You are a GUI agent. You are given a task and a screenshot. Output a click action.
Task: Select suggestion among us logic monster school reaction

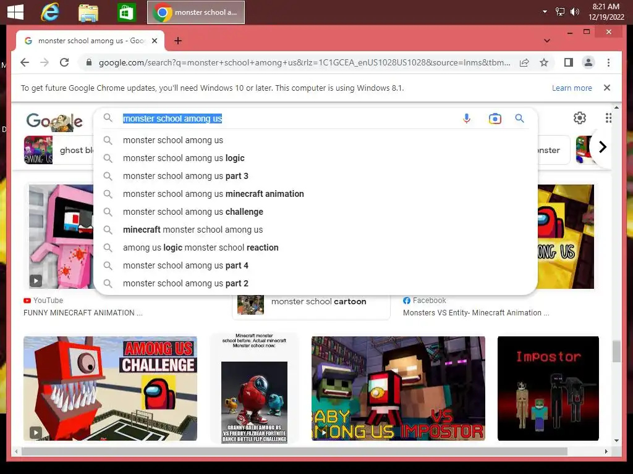click(x=315, y=247)
